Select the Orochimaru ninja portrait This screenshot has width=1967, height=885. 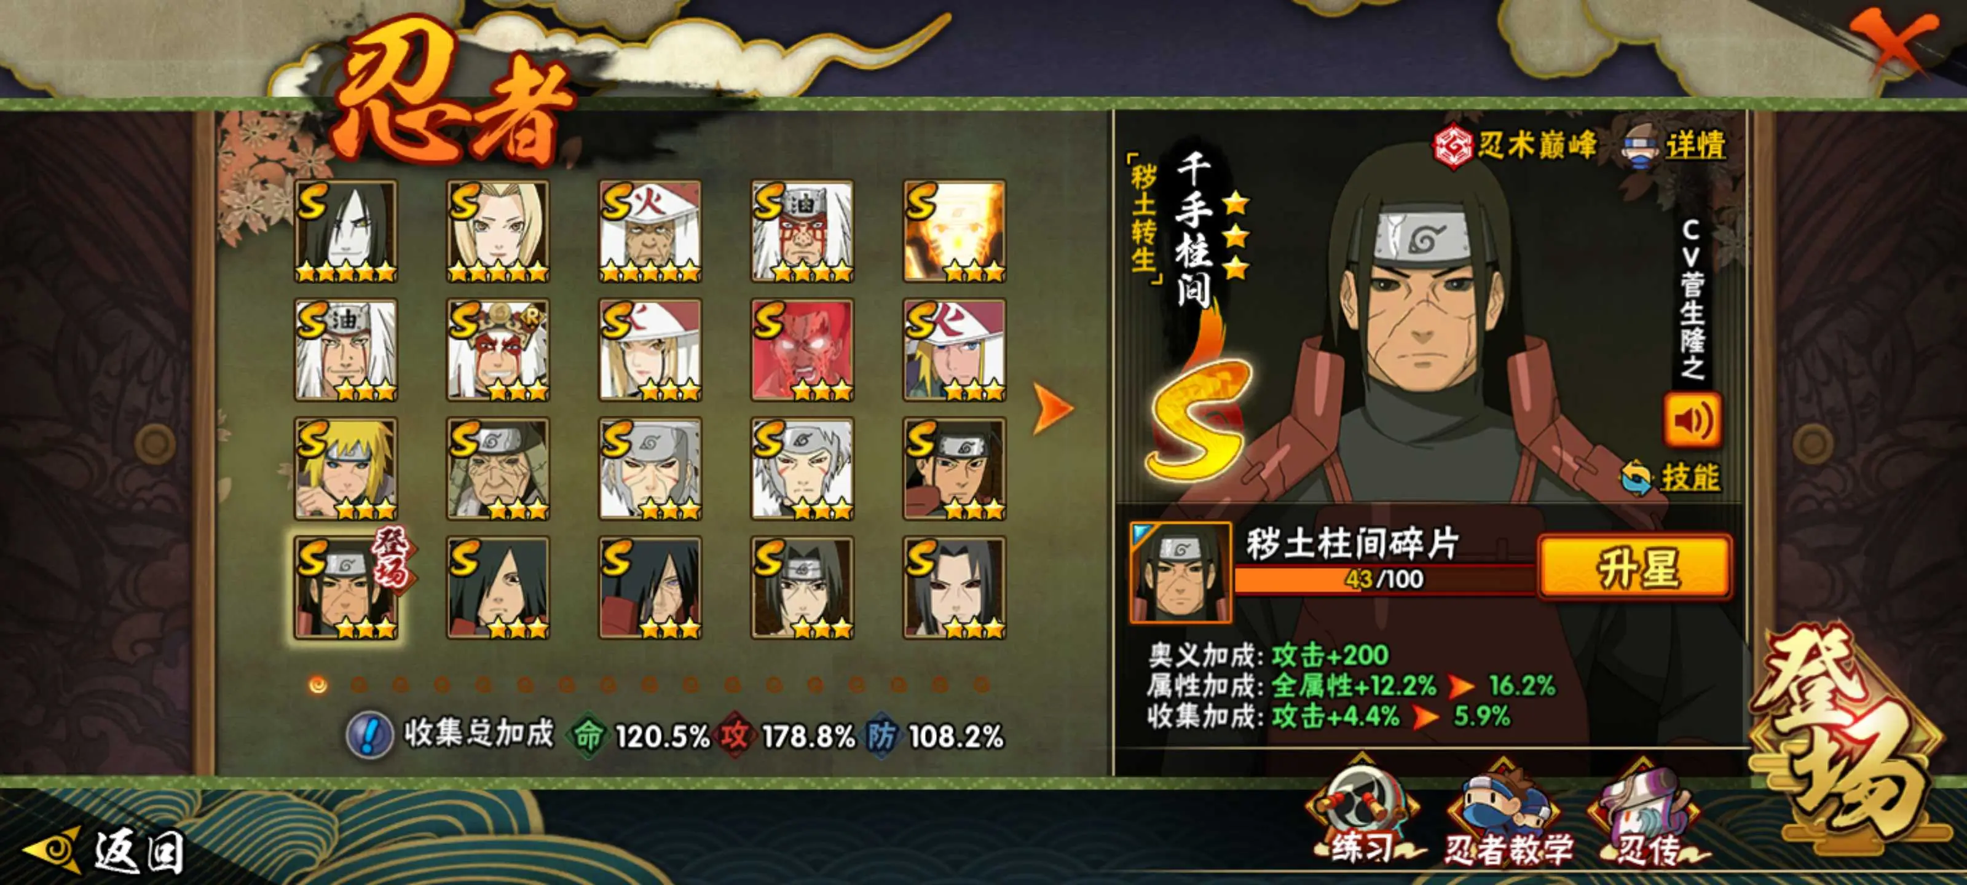[x=346, y=231]
